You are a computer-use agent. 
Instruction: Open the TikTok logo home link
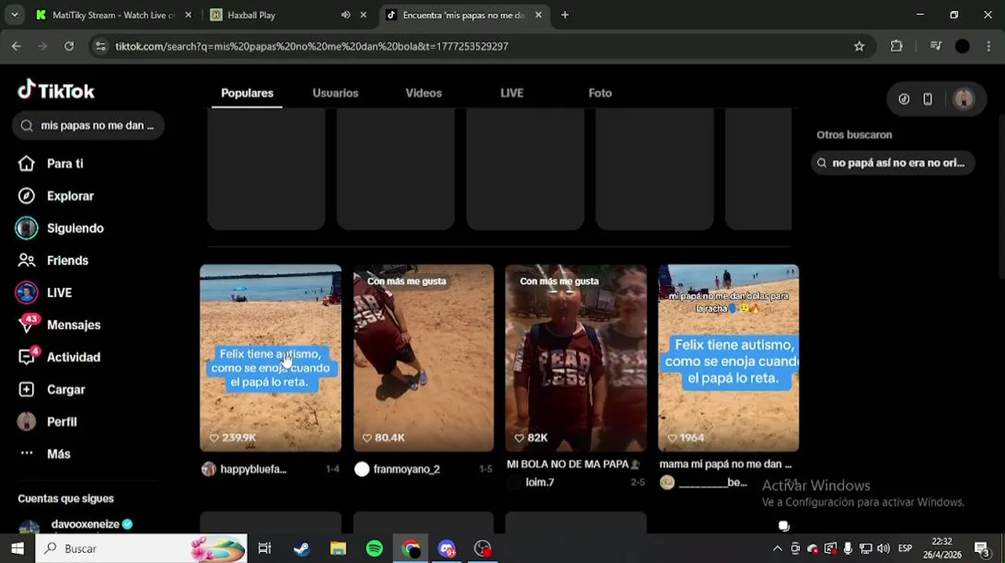pyautogui.click(x=56, y=91)
